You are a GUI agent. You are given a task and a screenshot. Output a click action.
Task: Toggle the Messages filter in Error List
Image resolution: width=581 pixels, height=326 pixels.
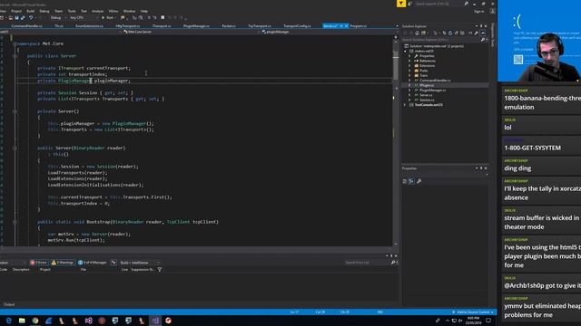click(93, 263)
